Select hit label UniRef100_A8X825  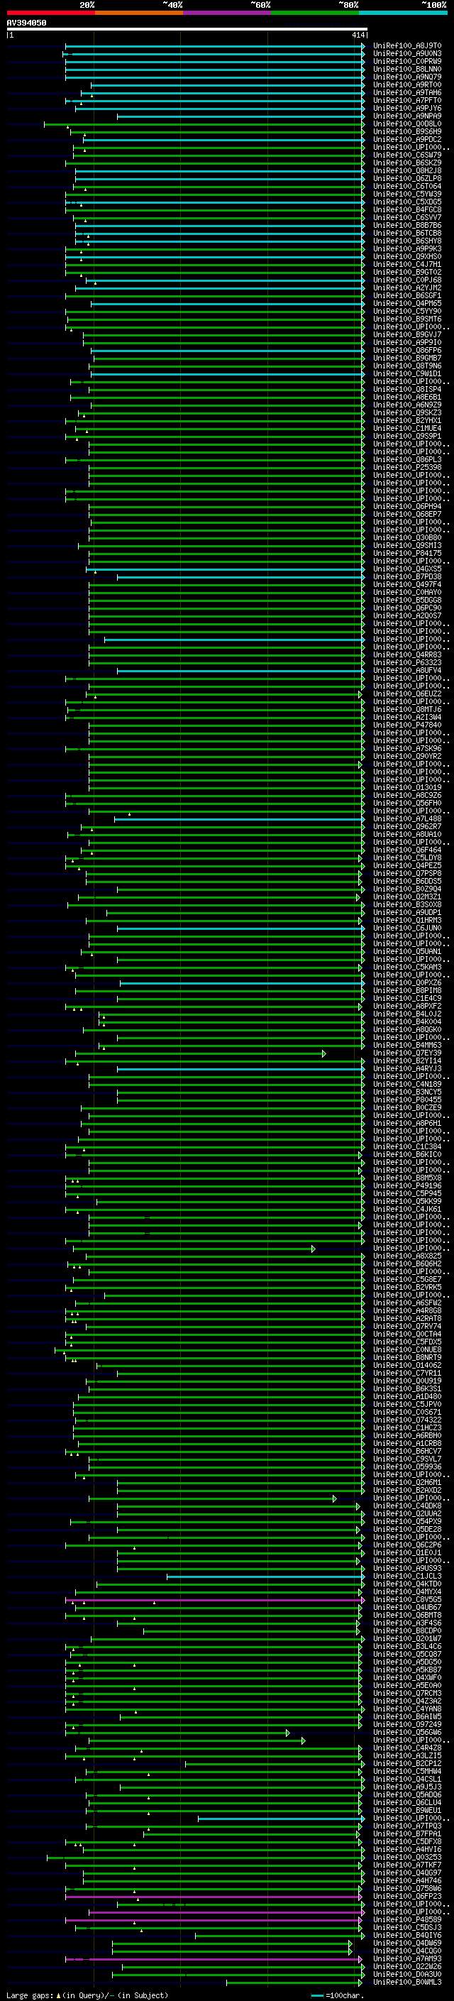coord(407,1256)
